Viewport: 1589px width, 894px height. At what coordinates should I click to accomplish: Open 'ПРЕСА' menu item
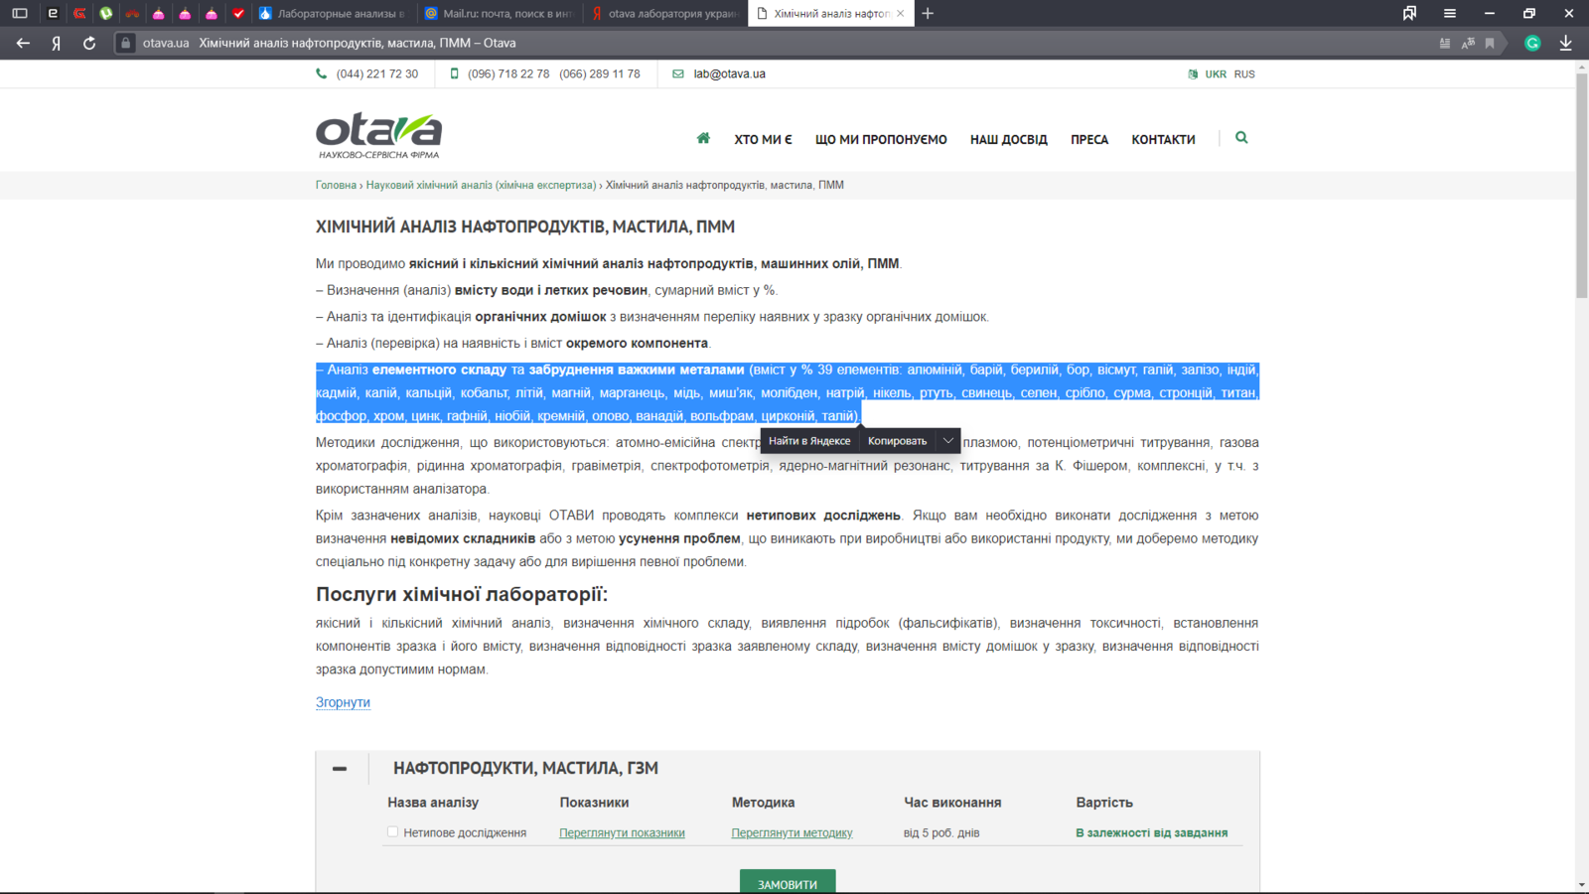click(x=1089, y=140)
